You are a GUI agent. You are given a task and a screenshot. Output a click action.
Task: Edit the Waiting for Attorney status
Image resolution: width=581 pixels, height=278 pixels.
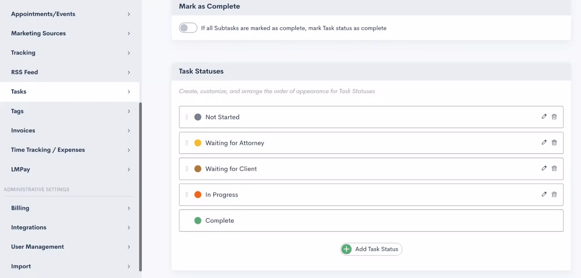pos(544,142)
